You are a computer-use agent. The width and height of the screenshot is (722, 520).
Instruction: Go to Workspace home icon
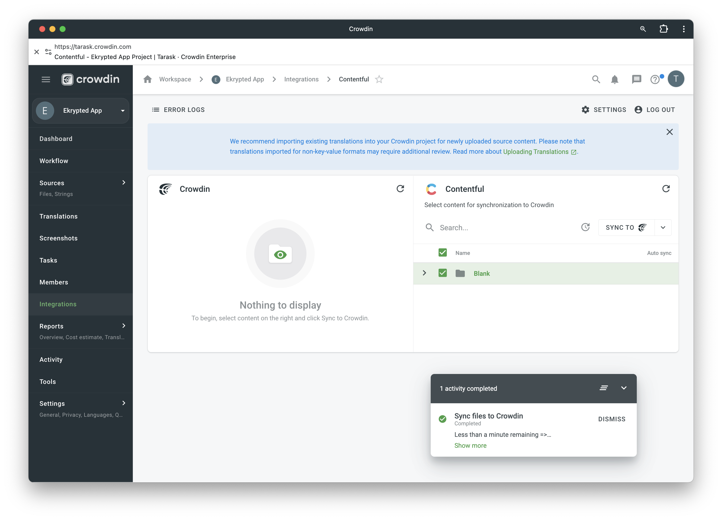(147, 79)
